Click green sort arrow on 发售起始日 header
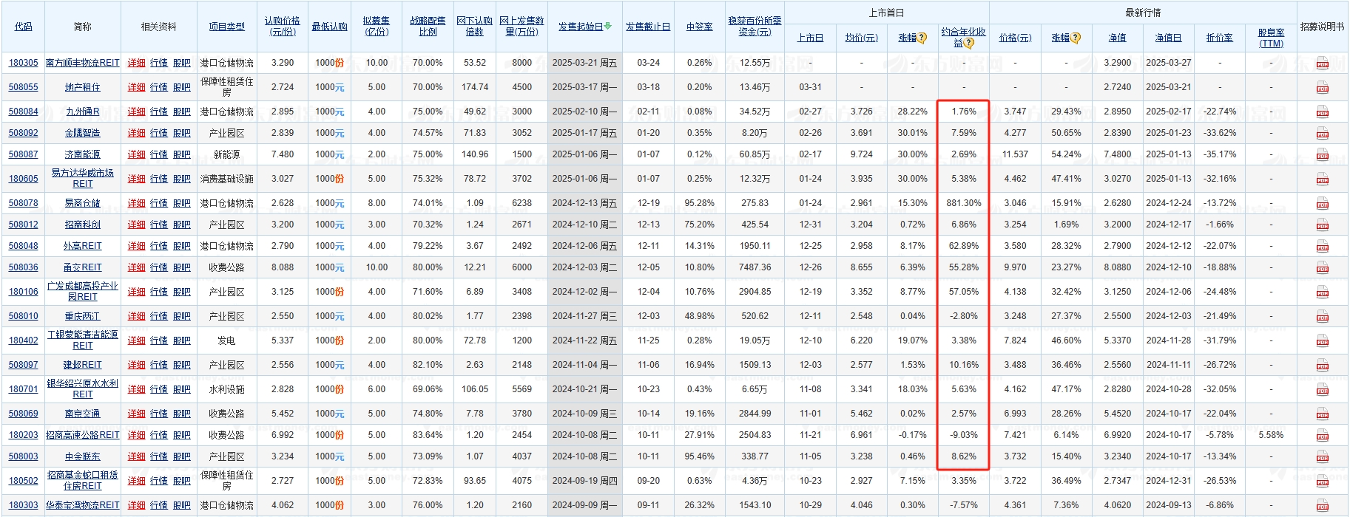 (x=608, y=27)
